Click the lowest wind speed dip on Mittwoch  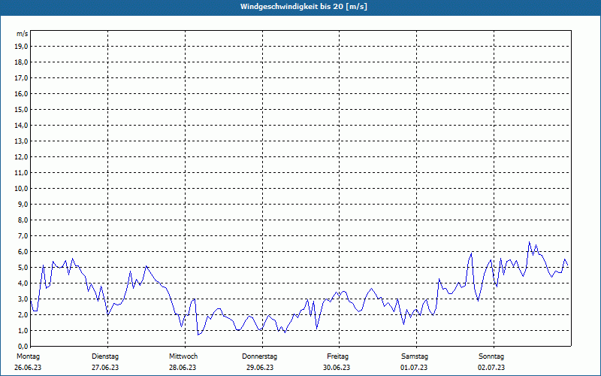pos(198,334)
